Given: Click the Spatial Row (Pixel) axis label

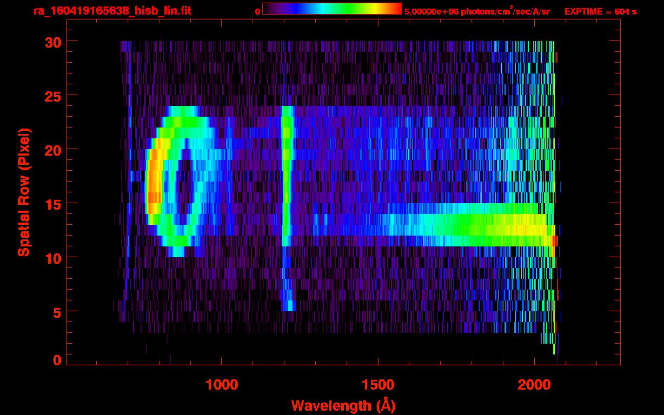Looking at the screenshot, I should tap(24, 192).
